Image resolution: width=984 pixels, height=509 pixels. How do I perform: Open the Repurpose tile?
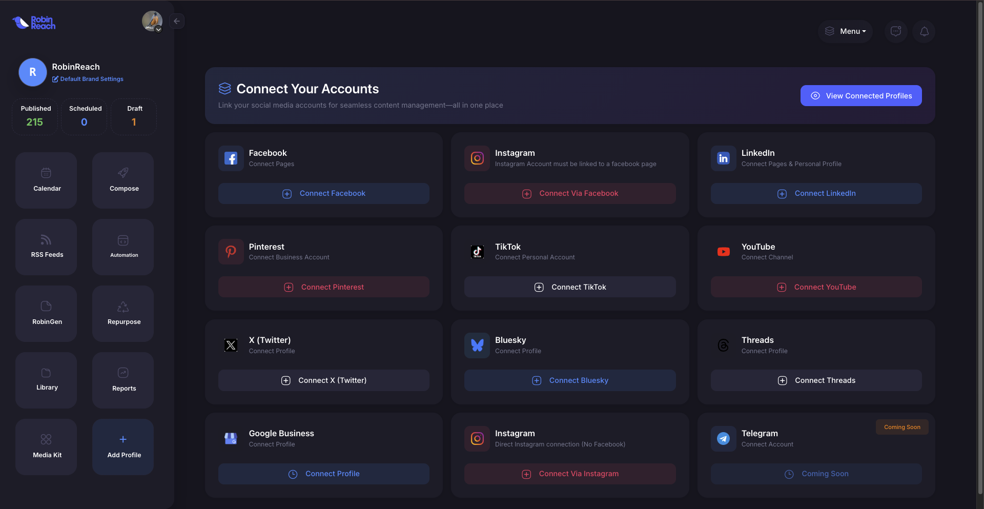pyautogui.click(x=123, y=314)
